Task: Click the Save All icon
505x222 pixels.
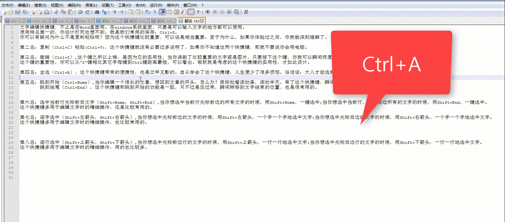Action: (25, 12)
